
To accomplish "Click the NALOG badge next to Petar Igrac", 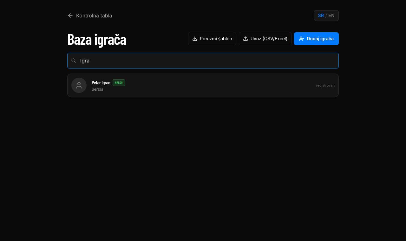I will [x=119, y=82].
